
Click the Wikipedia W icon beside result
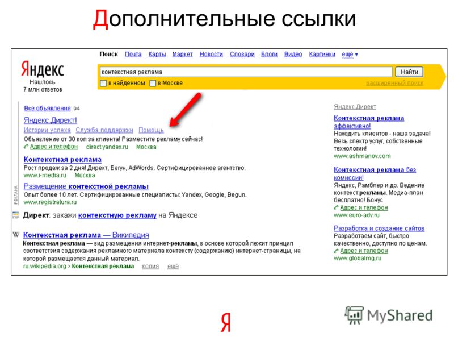click(16, 235)
